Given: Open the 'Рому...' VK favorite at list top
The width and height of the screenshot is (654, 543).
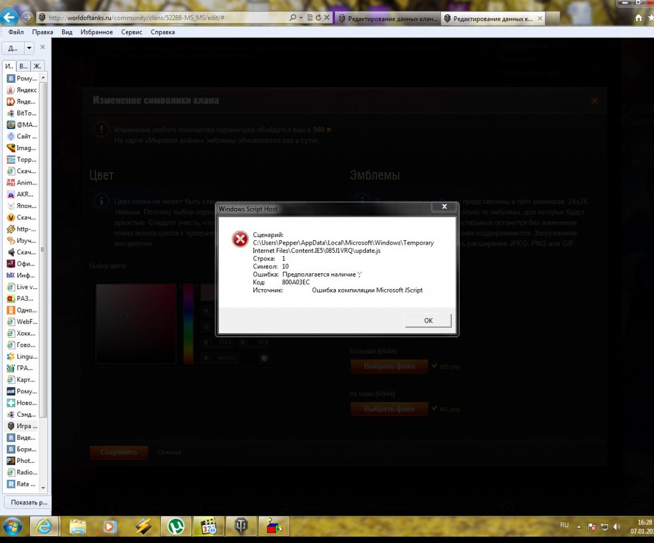Looking at the screenshot, I should point(22,78).
